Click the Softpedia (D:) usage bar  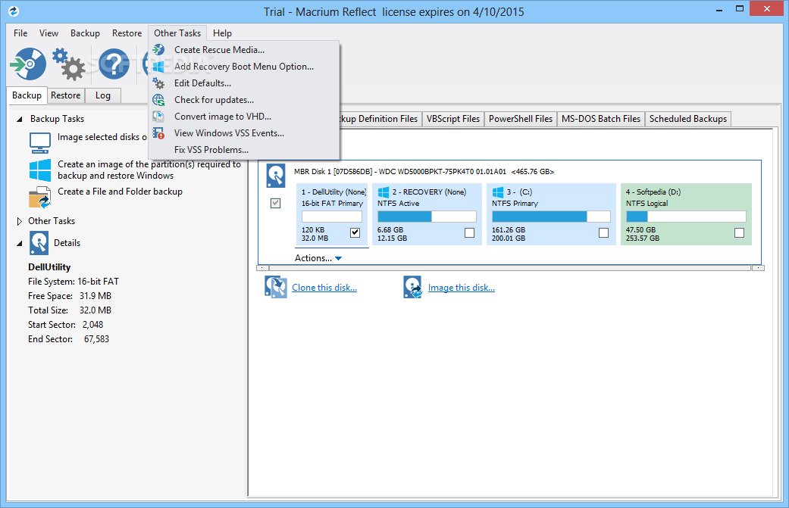(x=686, y=217)
